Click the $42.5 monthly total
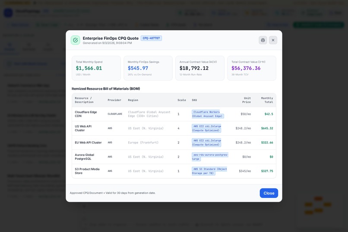 (x=269, y=114)
